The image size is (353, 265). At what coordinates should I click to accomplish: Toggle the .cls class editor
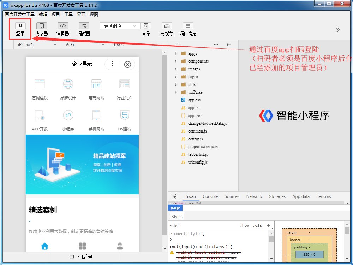(257, 225)
